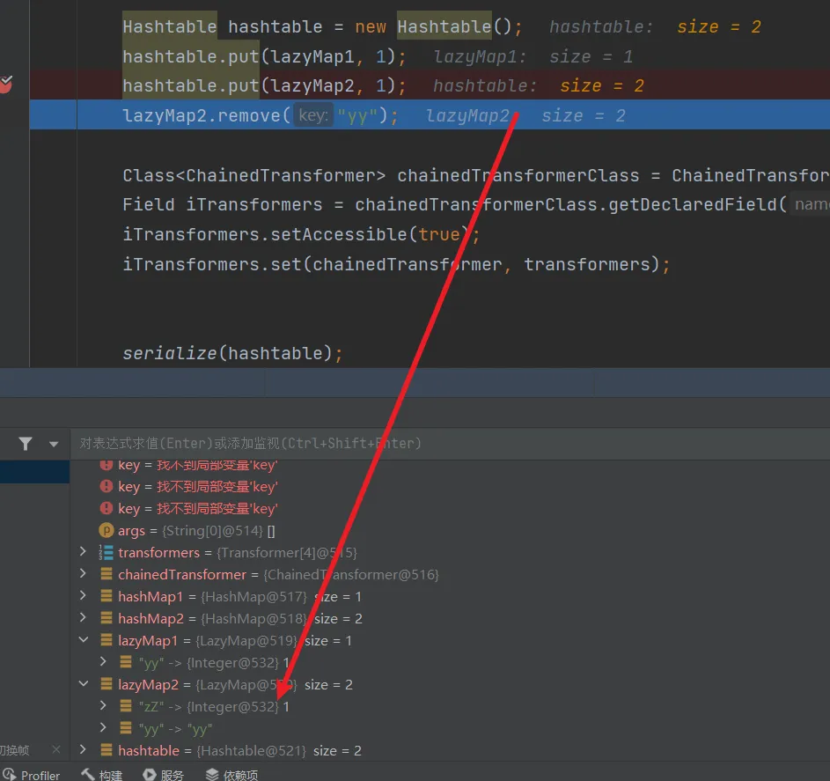Viewport: 830px width, 781px height.
Task: Open the 依赖项 (Dependencies) tool window
Action: coord(231,775)
